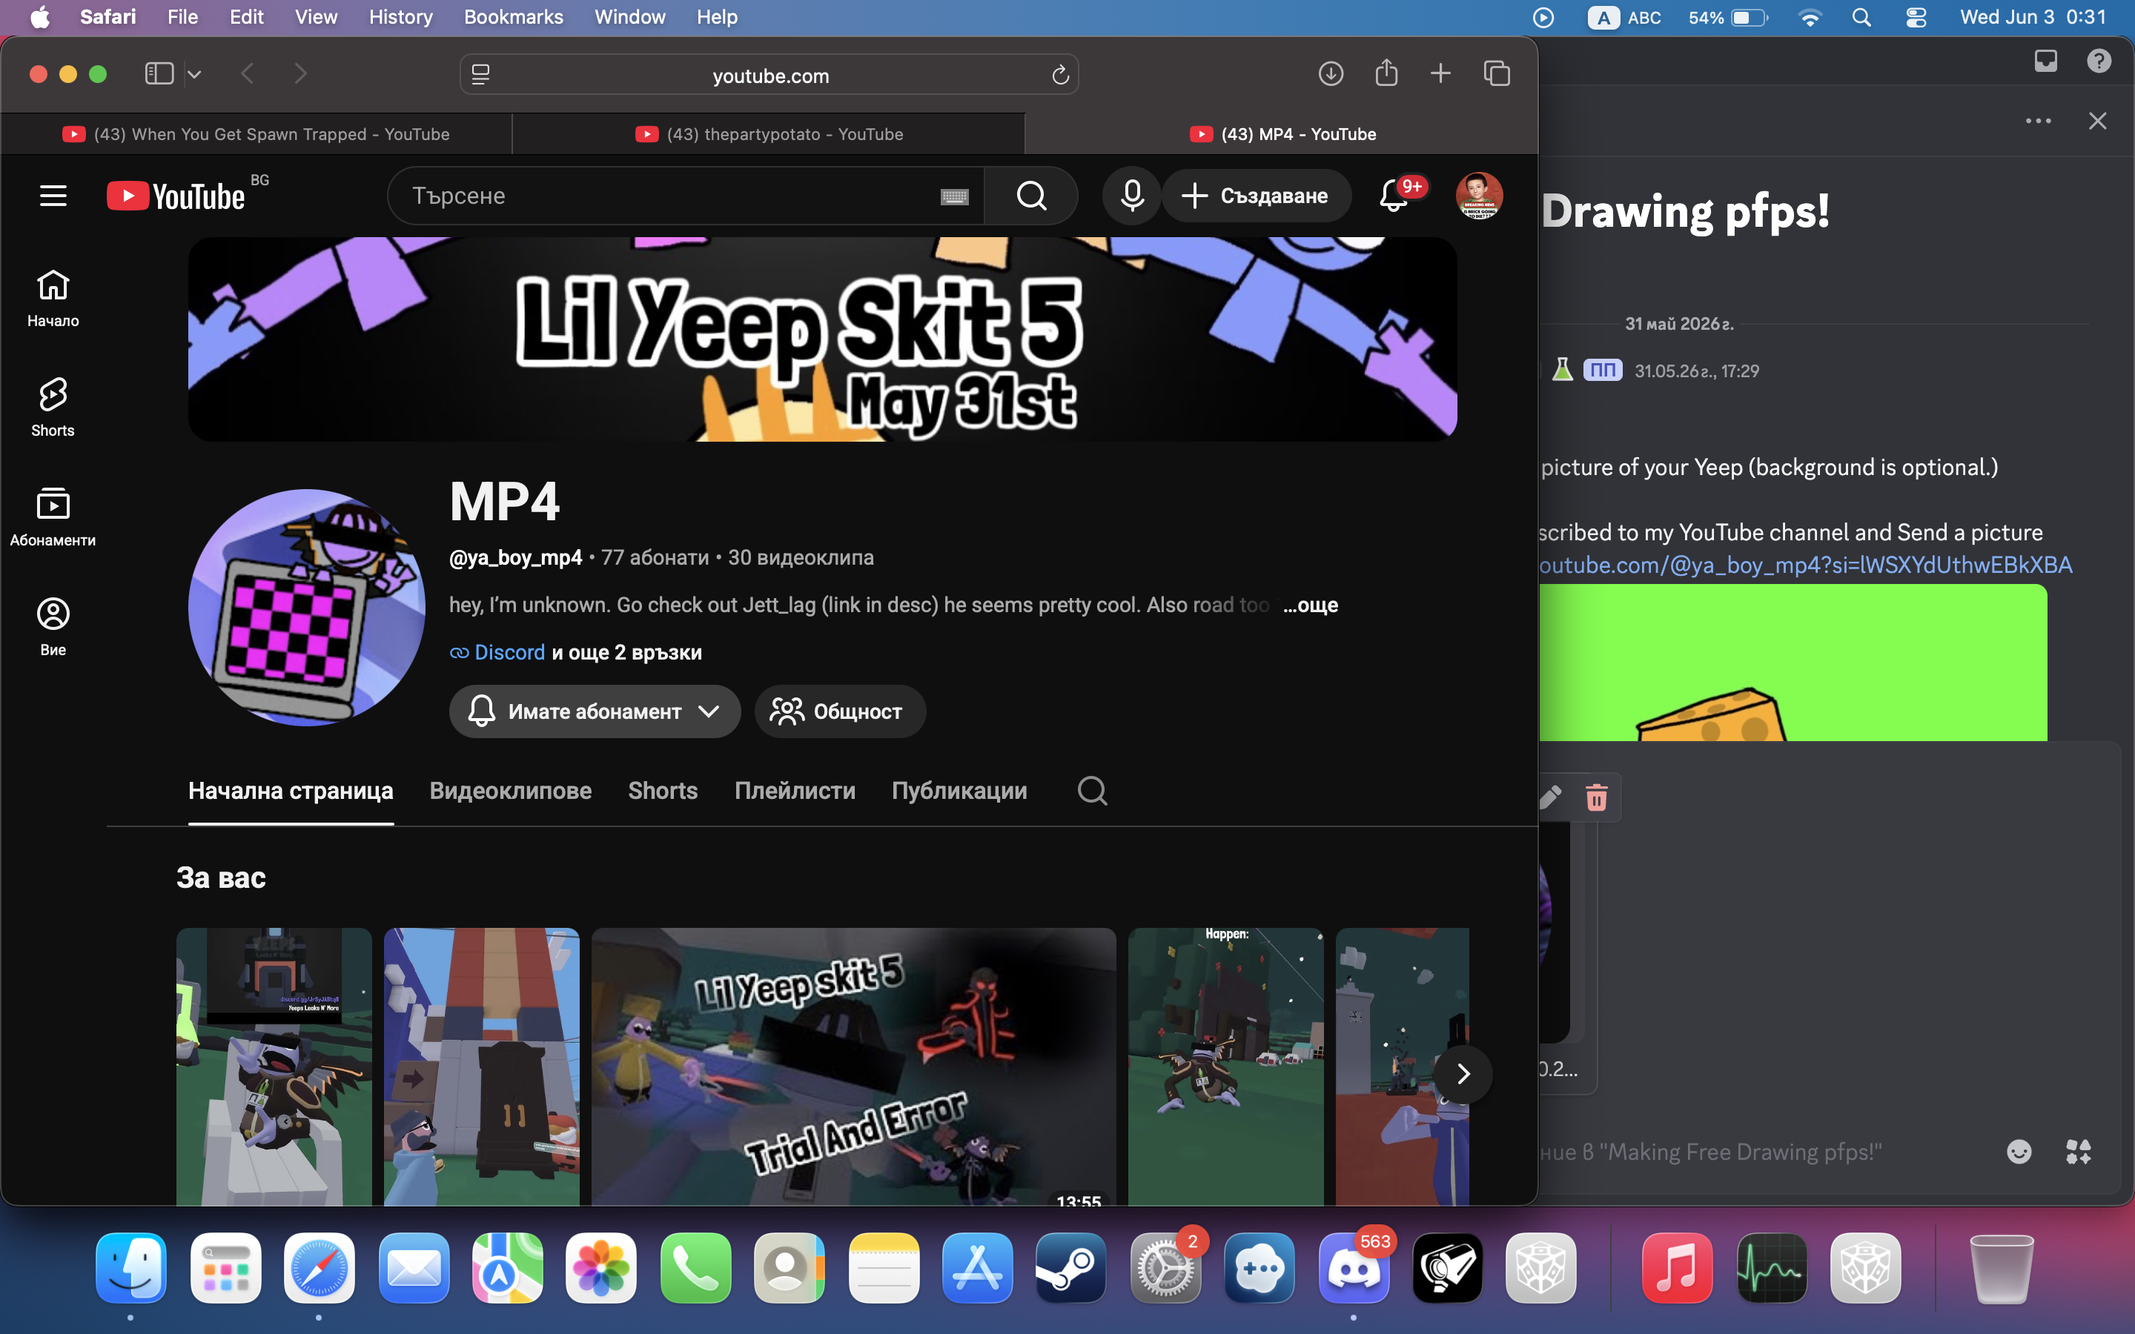The image size is (2135, 1334).
Task: Open the page reader menu icon in address bar
Action: [x=481, y=76]
